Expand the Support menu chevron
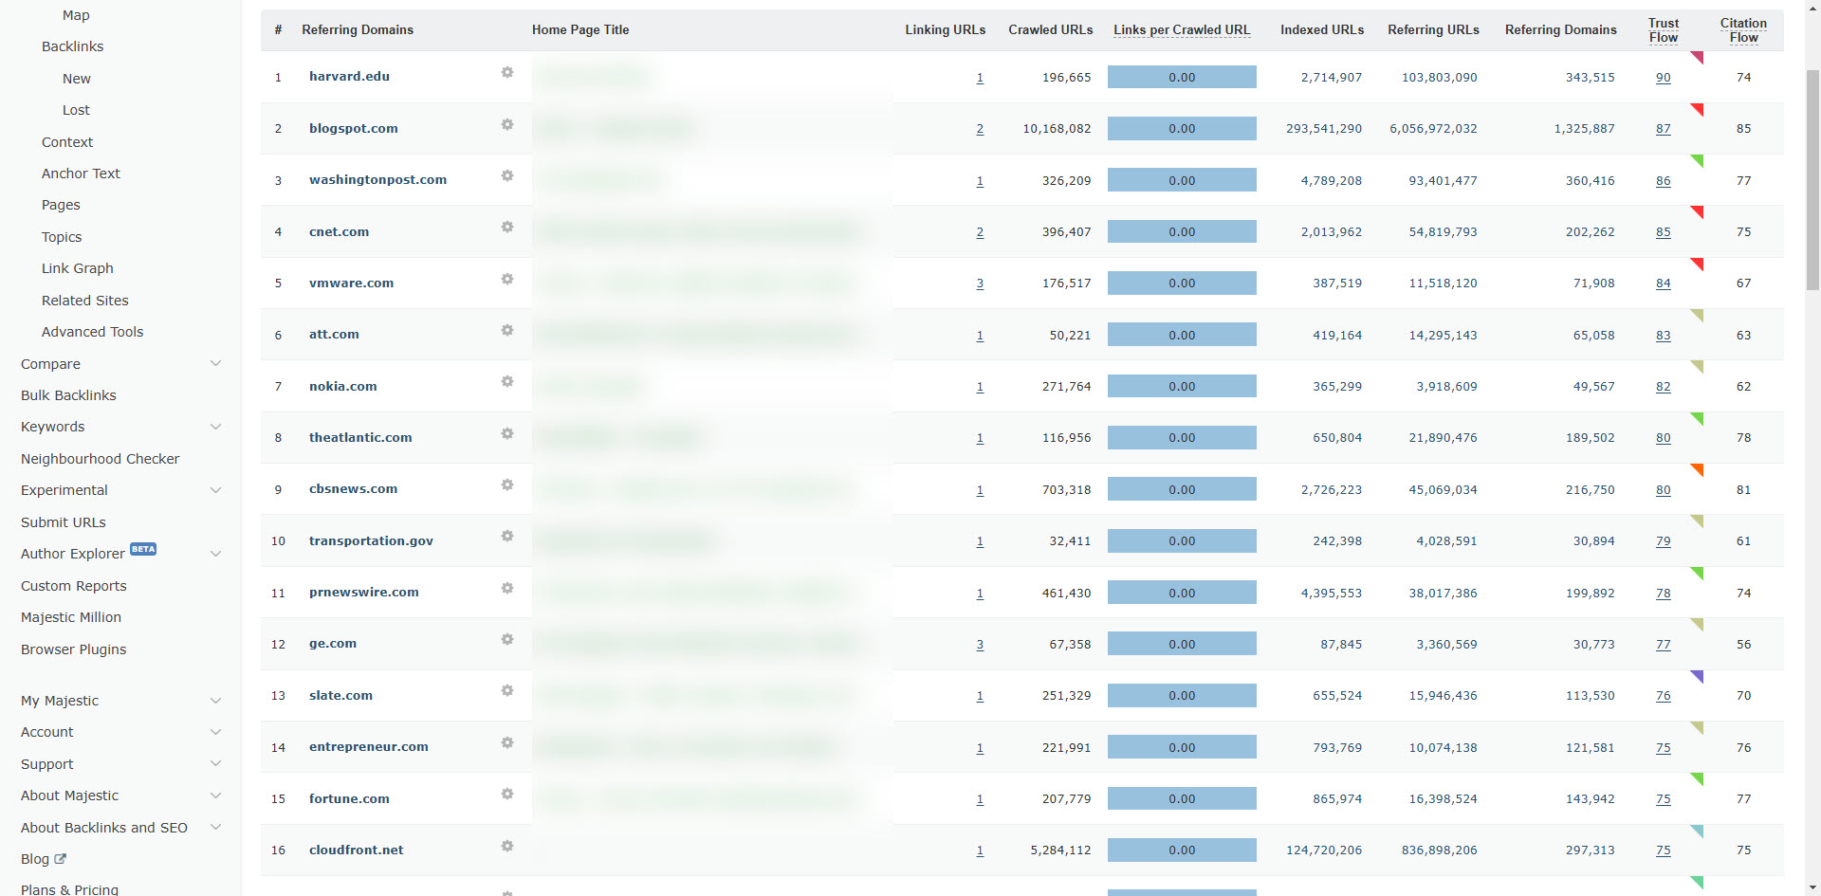The image size is (1821, 896). [x=215, y=764]
